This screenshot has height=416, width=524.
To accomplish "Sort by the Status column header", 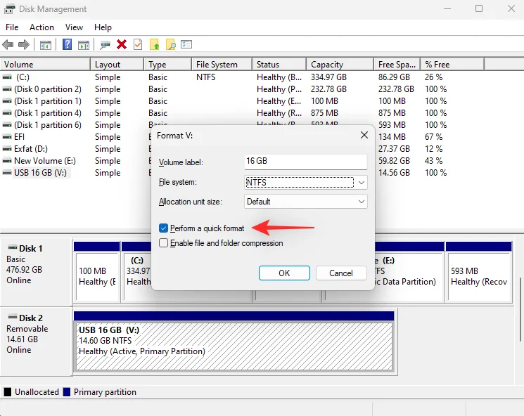I will [x=279, y=65].
